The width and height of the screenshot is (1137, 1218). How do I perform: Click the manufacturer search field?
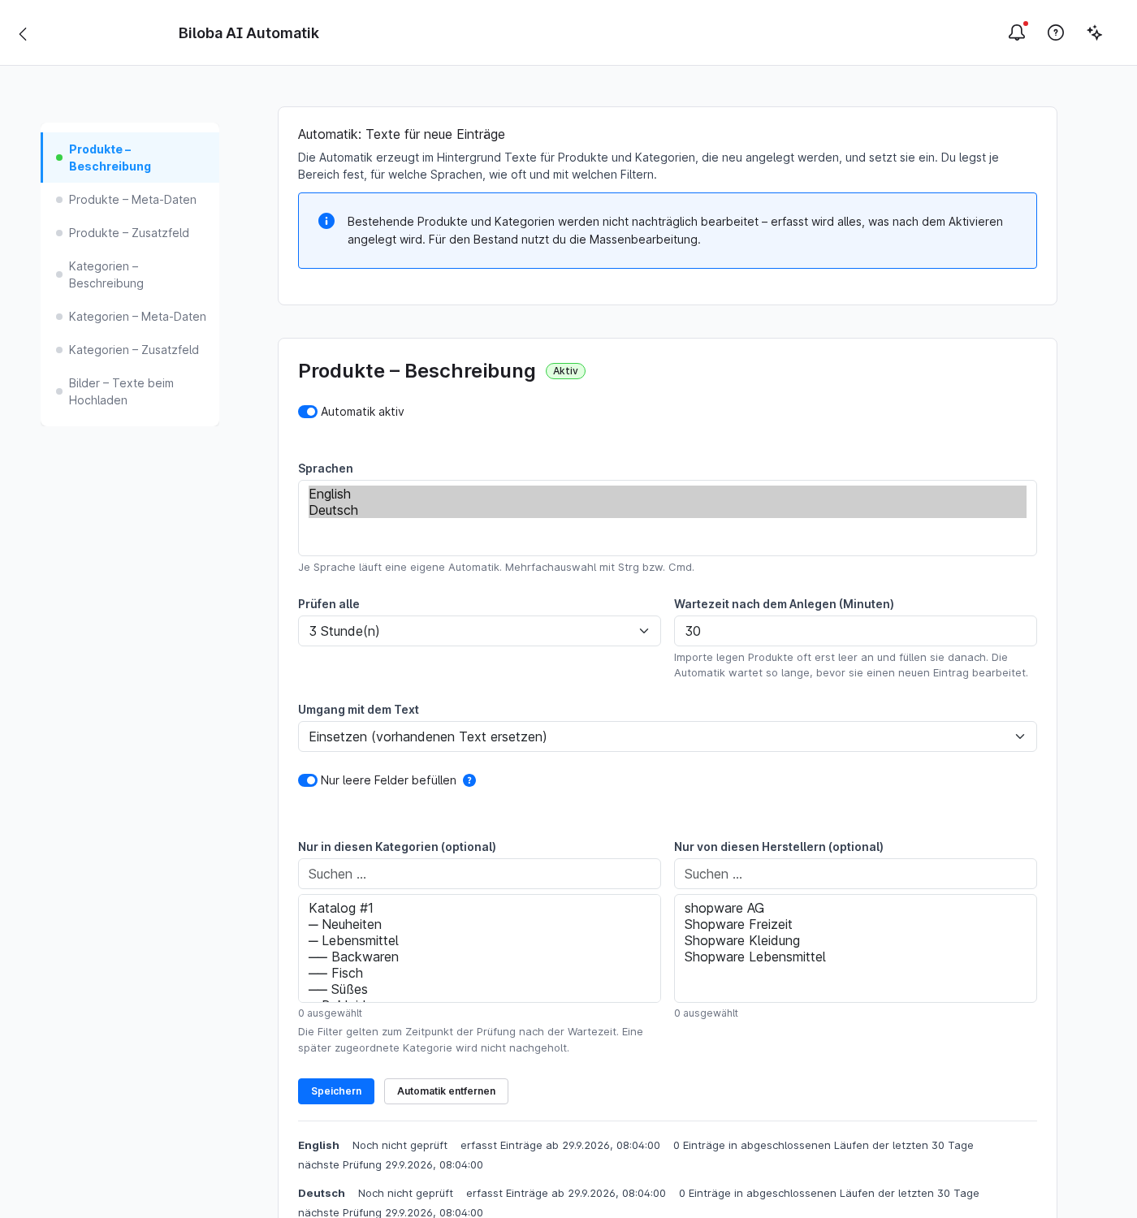(855, 874)
